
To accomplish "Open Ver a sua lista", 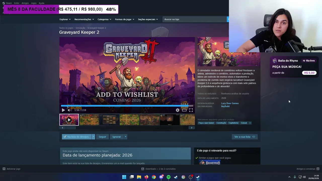I will point(245,137).
